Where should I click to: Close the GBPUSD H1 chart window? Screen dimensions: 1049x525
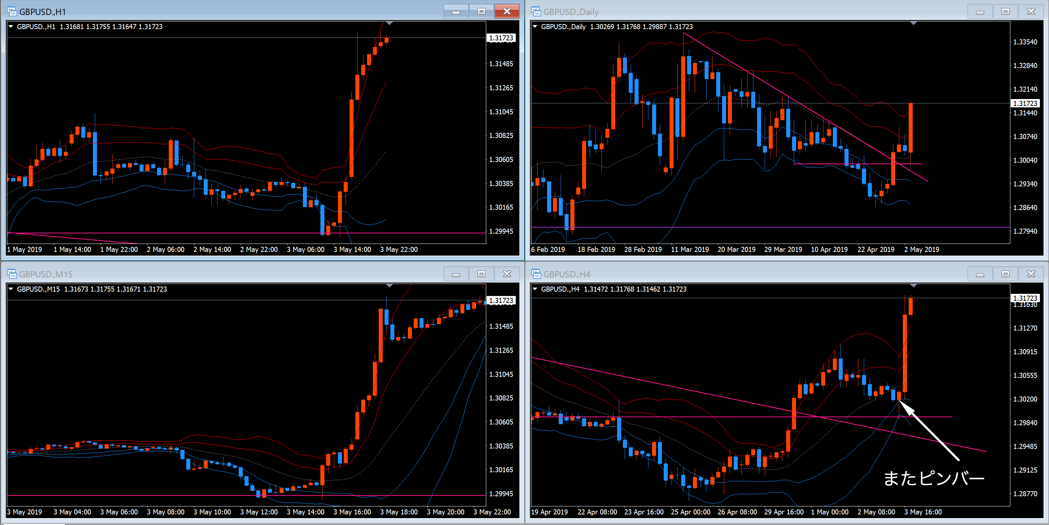(x=507, y=11)
